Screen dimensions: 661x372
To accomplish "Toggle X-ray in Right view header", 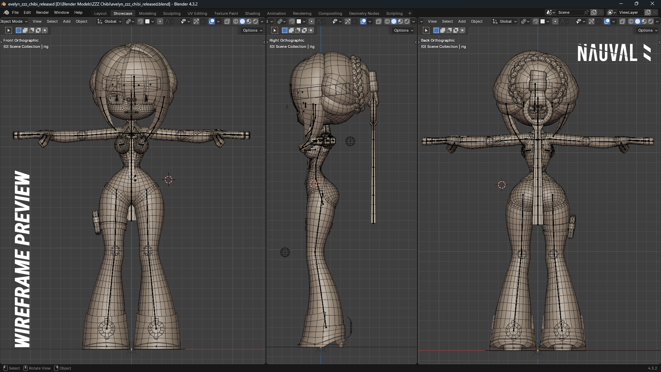I will coord(379,21).
